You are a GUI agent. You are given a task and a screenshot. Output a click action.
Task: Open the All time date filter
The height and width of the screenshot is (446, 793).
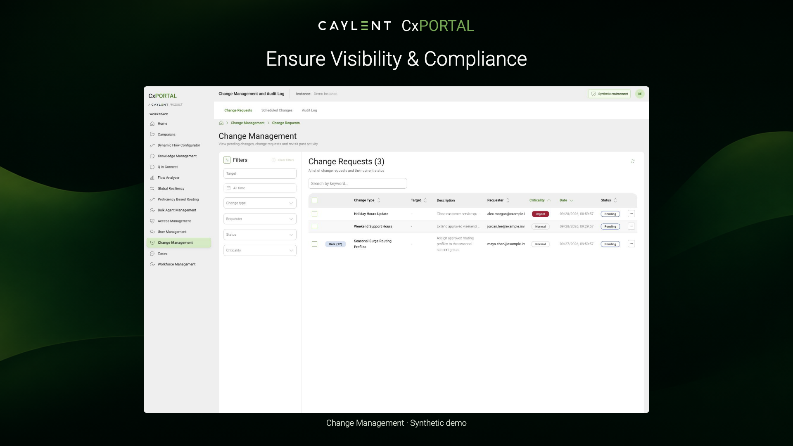pyautogui.click(x=260, y=188)
